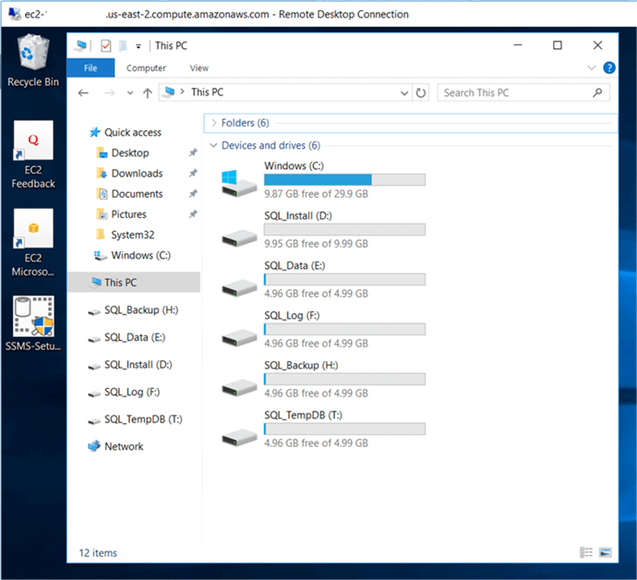Click the Refresh icon beside address bar

pyautogui.click(x=422, y=92)
